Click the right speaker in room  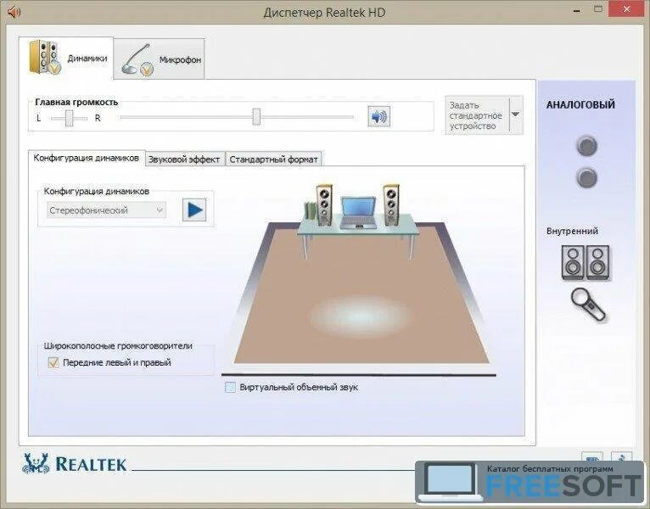tap(391, 204)
